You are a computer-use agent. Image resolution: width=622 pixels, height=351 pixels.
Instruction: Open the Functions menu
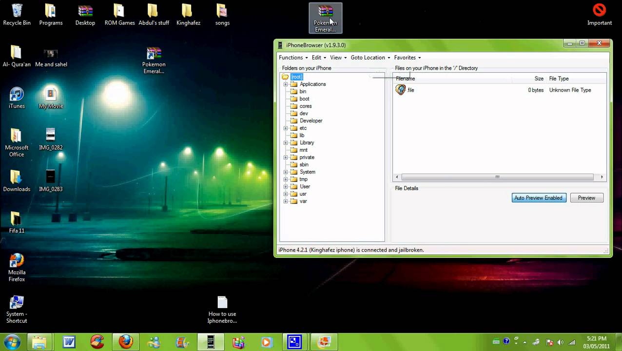coord(293,58)
